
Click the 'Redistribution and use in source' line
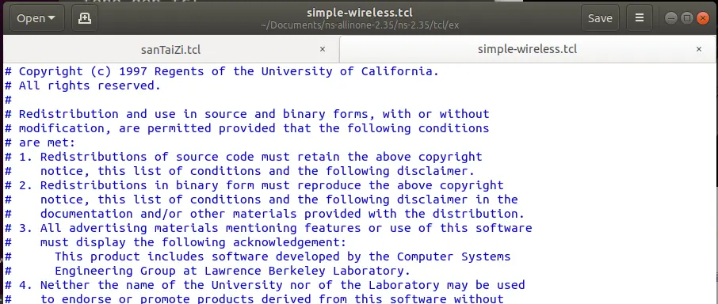click(246, 114)
